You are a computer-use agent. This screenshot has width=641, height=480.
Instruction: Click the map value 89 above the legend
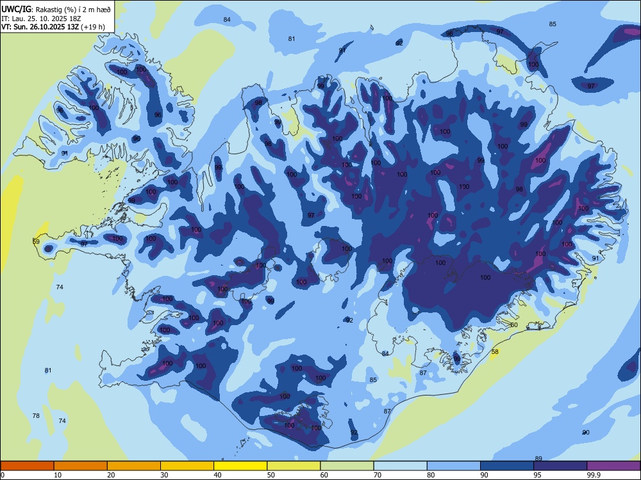538,458
